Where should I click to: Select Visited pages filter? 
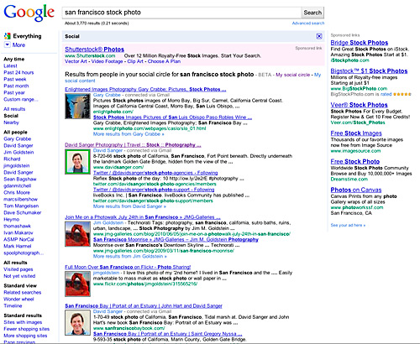[18, 269]
